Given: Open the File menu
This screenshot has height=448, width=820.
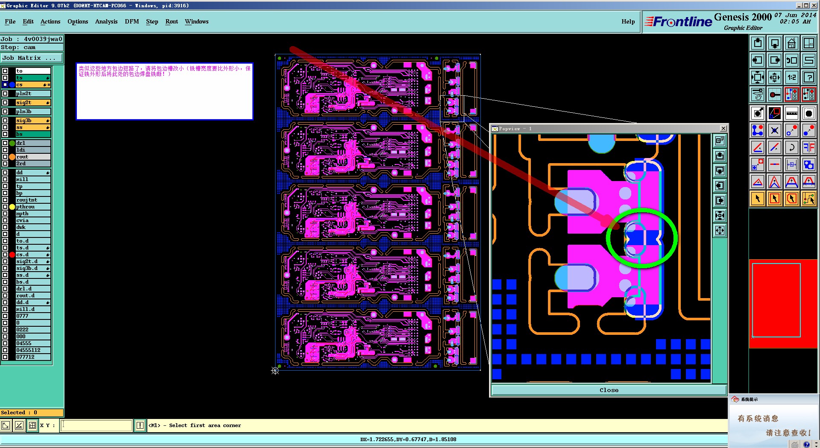Looking at the screenshot, I should (x=10, y=21).
